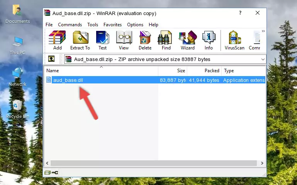The height and width of the screenshot is (185, 297).
Task: Click the Application extension type cell
Action: pos(244,80)
